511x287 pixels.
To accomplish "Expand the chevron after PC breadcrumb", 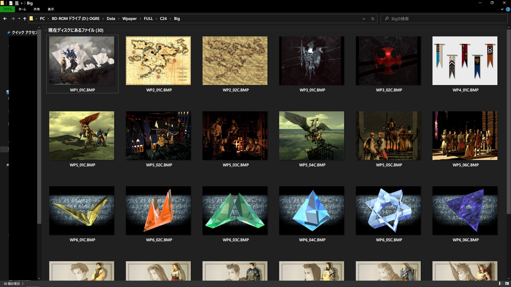I will pos(48,19).
